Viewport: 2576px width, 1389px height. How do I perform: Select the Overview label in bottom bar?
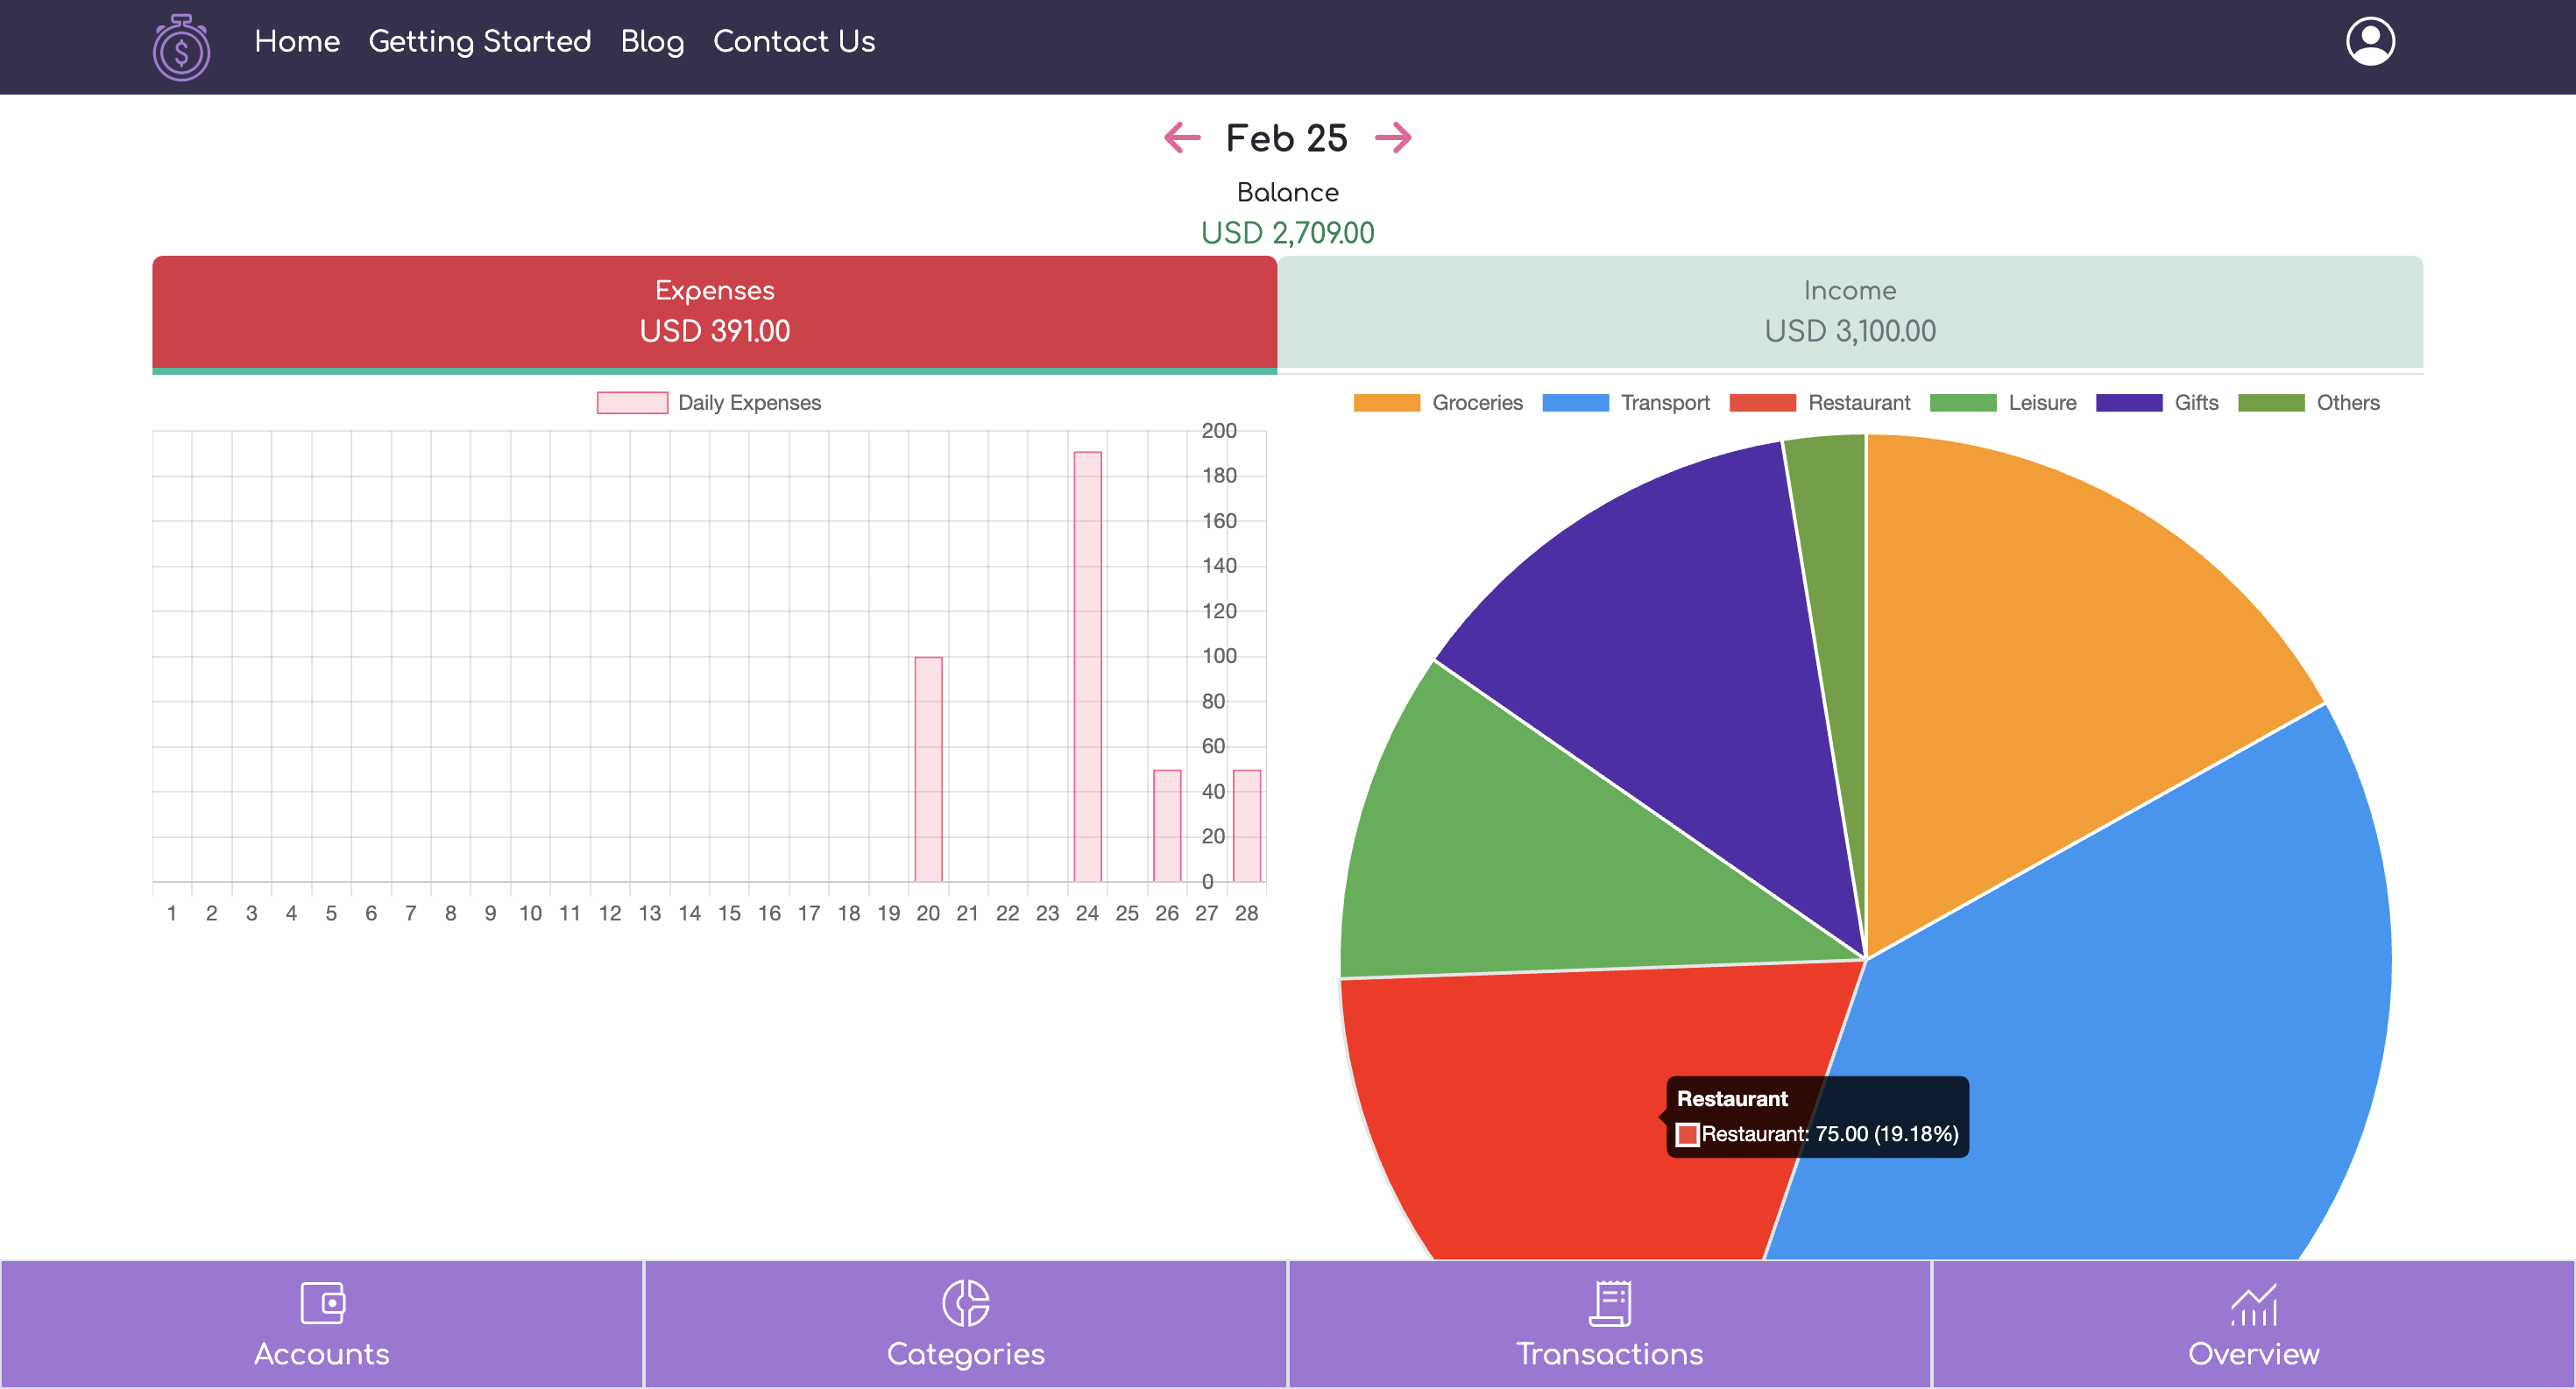pyautogui.click(x=2253, y=1353)
